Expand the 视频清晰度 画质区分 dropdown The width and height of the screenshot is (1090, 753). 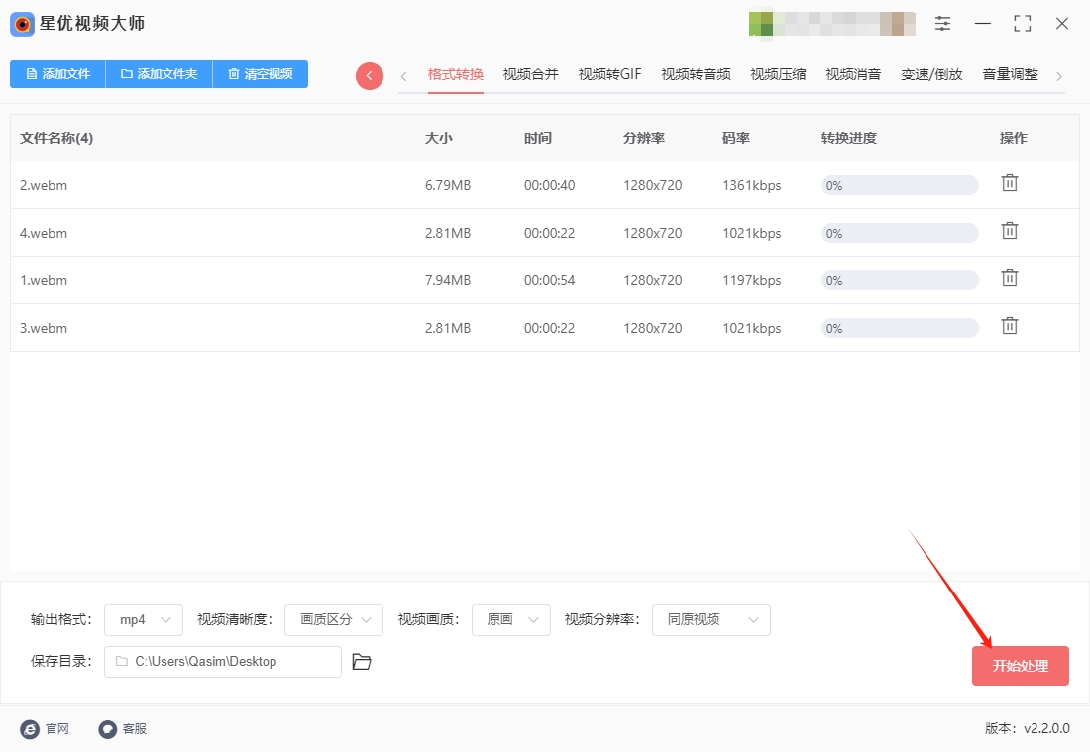tap(334, 620)
